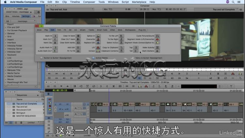
Task: Click the Audio Mark IN icon
Action: 55,47
